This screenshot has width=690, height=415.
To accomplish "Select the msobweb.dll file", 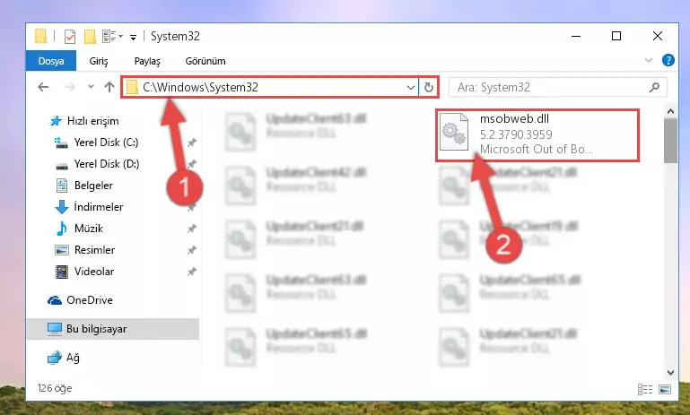I will pyautogui.click(x=537, y=135).
